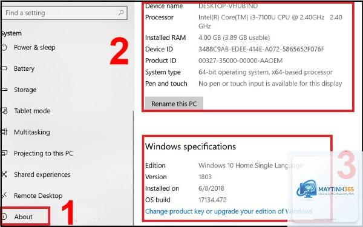Select installed on date 6/8/2018
Screen dimensions: 363x227
pos(211,188)
